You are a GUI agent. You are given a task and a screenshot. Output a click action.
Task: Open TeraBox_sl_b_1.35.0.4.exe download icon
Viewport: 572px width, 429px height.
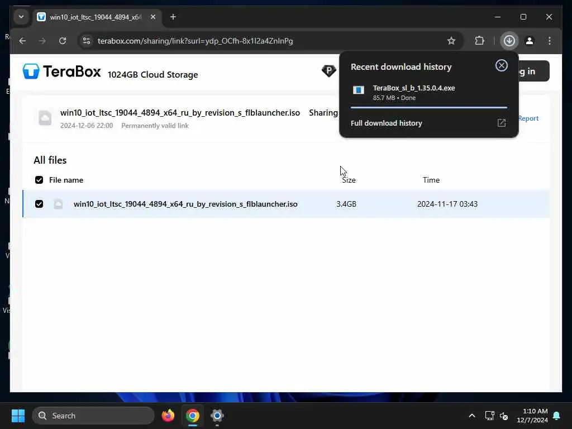[358, 90]
